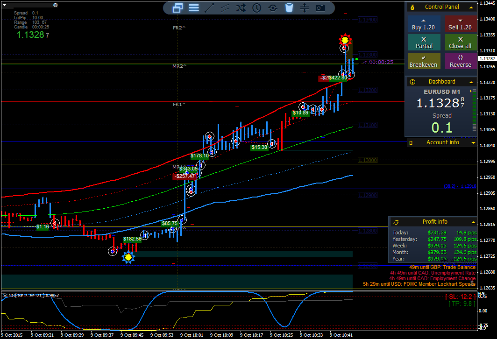Viewport: 497px width, 339px height.
Task: Open the three-line list icon in toolbar
Action: 194,8
